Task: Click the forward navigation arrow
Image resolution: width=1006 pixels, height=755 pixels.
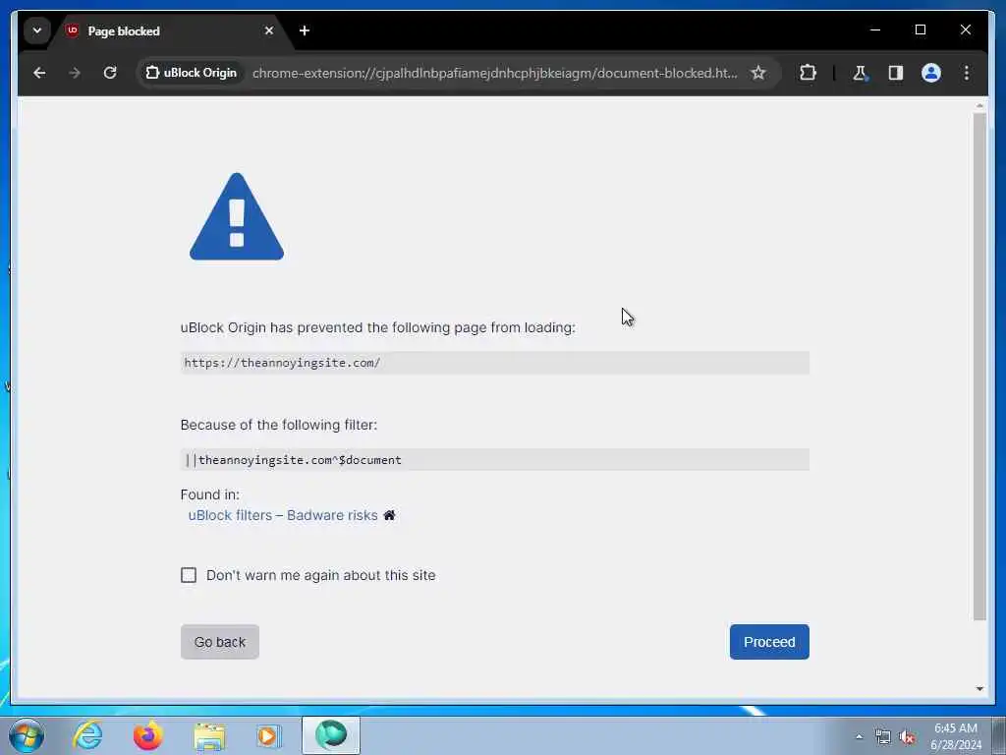Action: 75,73
